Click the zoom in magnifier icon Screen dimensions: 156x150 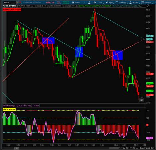(127, 148)
